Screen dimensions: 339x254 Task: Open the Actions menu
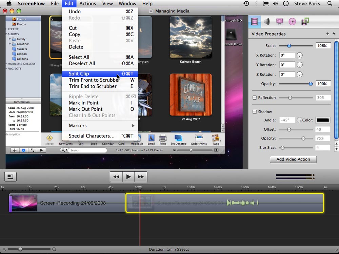[88, 4]
